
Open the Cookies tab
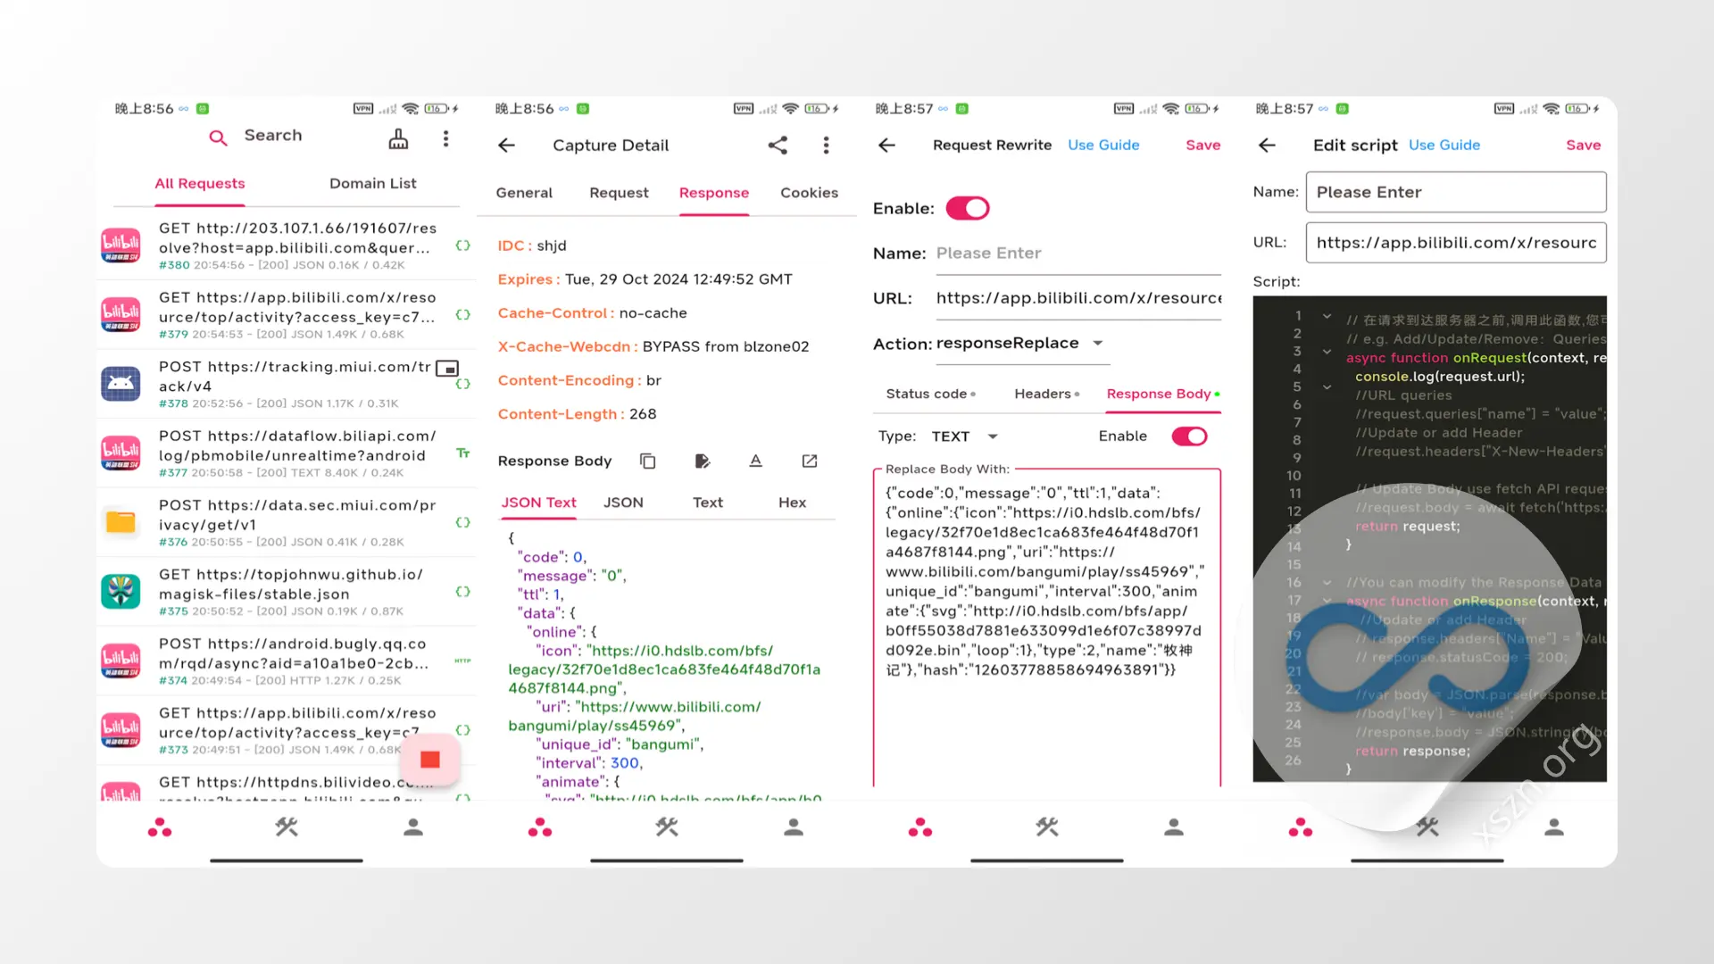[x=810, y=193]
